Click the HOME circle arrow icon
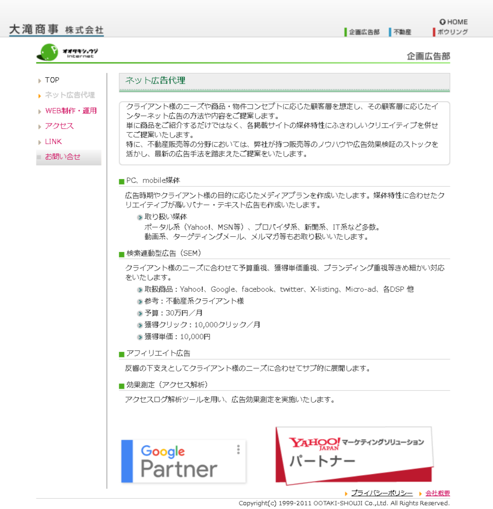 click(442, 22)
